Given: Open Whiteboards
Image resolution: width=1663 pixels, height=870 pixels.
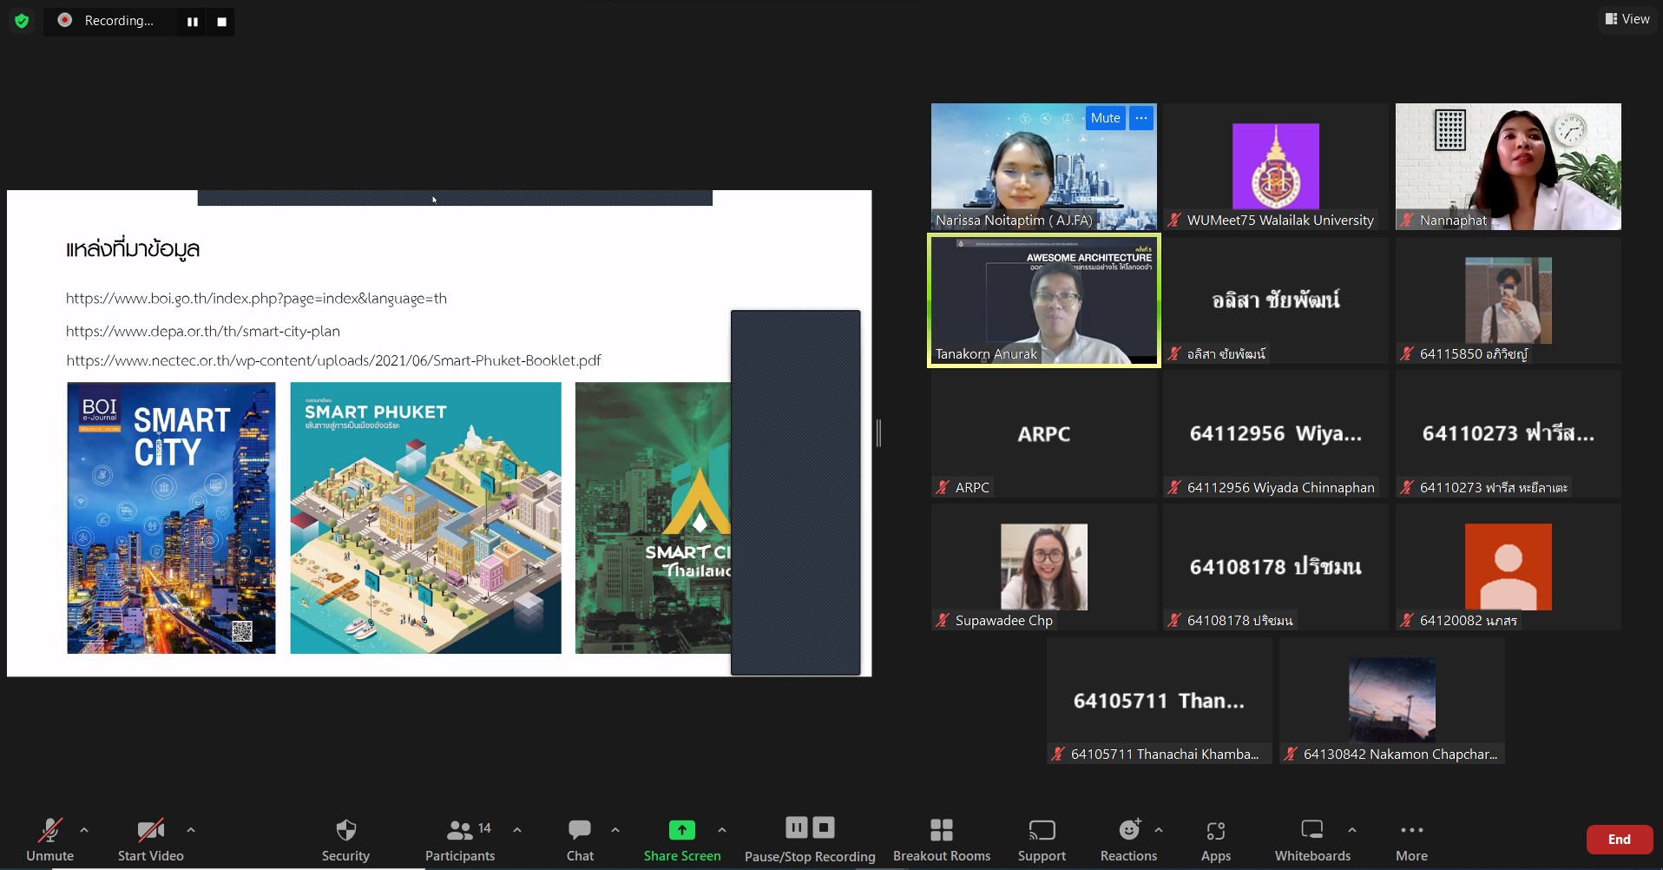Looking at the screenshot, I should (1312, 831).
